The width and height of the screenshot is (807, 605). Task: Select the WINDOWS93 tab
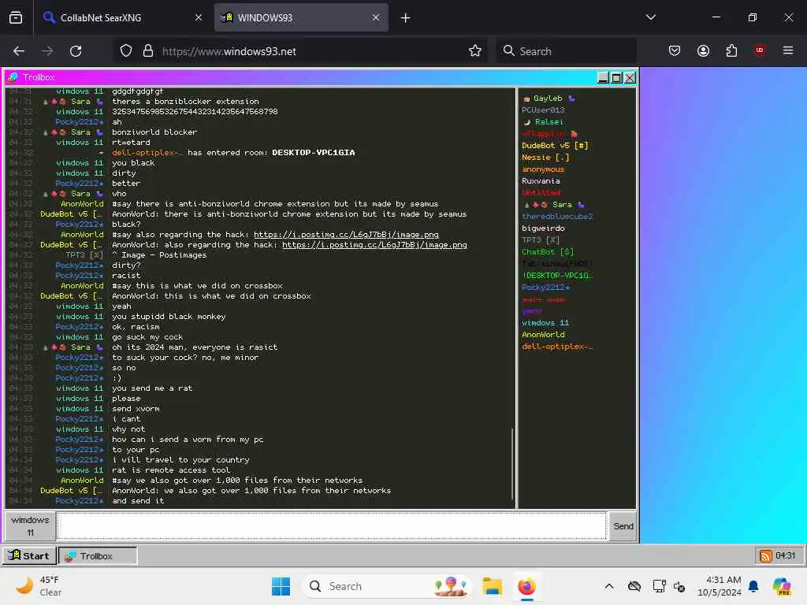[301, 17]
